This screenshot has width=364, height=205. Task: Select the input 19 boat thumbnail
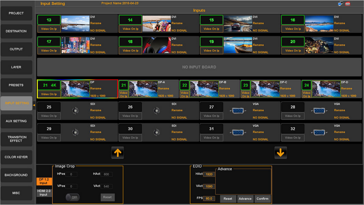[238, 45]
